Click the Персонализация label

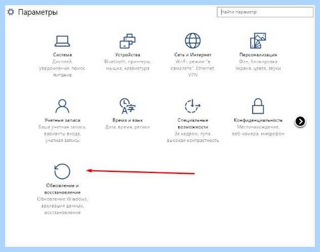tap(258, 54)
